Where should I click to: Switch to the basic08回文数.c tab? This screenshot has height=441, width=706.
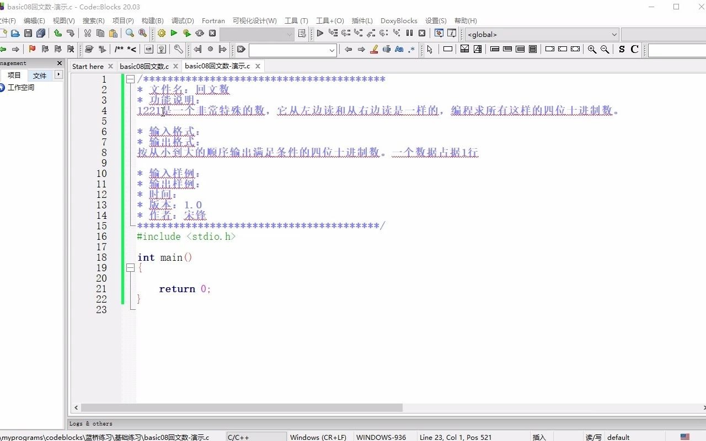click(x=144, y=66)
